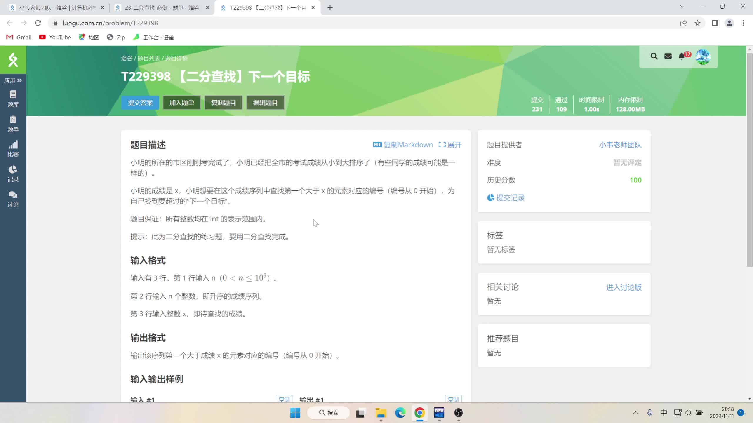Open the 题单 section in sidebar
753x423 pixels.
[13, 123]
